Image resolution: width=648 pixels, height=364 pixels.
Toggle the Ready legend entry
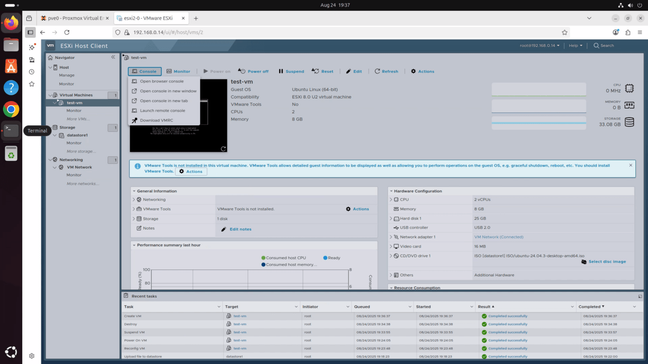332,258
